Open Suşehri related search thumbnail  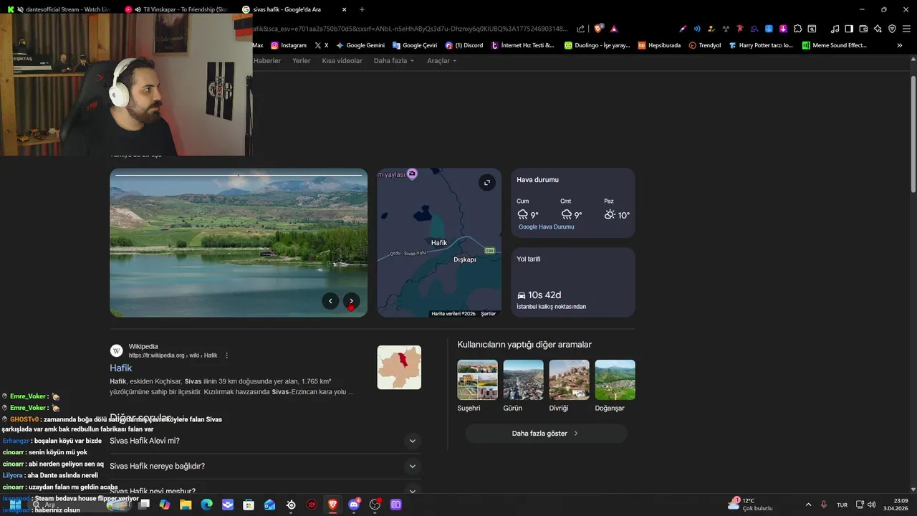478,380
